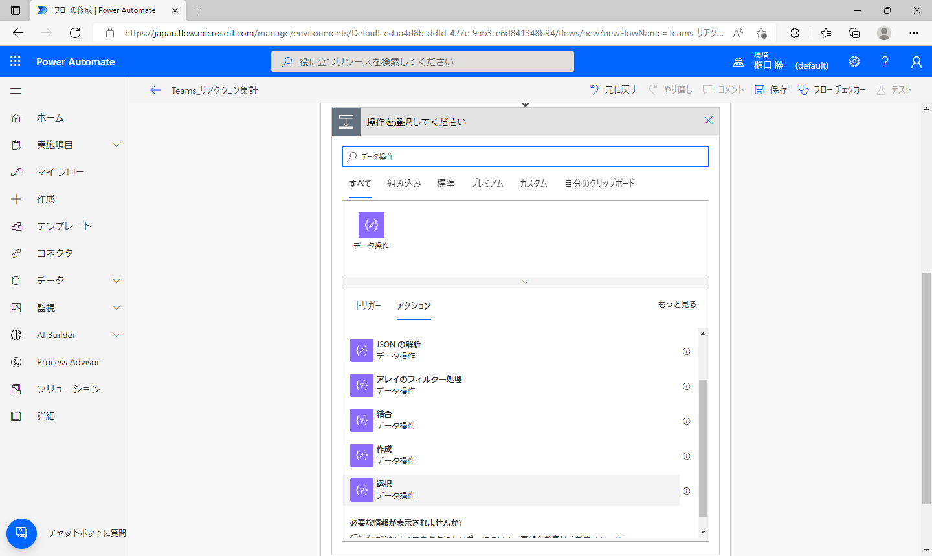Open browser settings and more menu
932x556 pixels.
pyautogui.click(x=914, y=33)
